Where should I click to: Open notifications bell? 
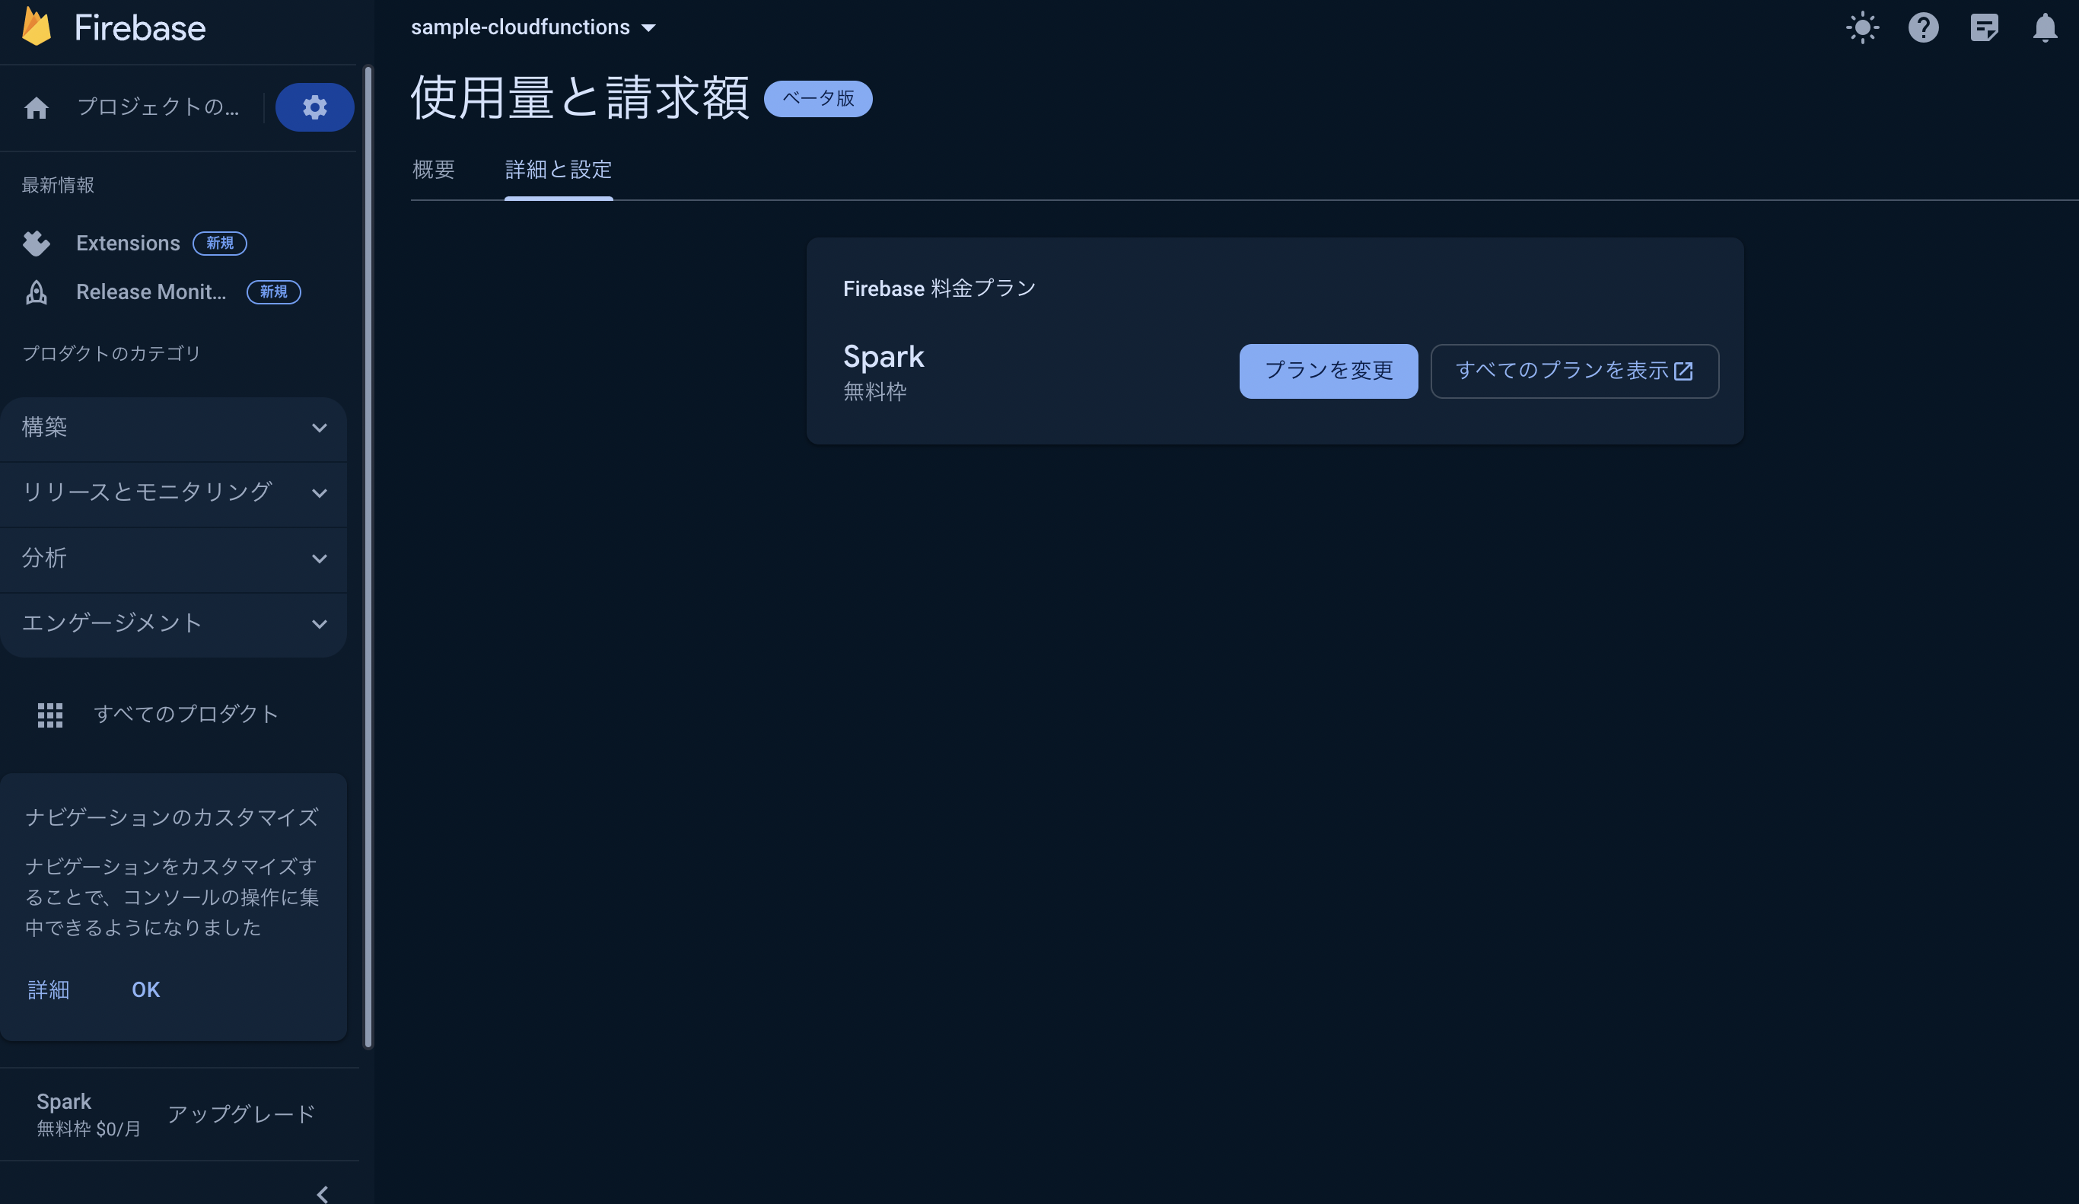[2046, 27]
